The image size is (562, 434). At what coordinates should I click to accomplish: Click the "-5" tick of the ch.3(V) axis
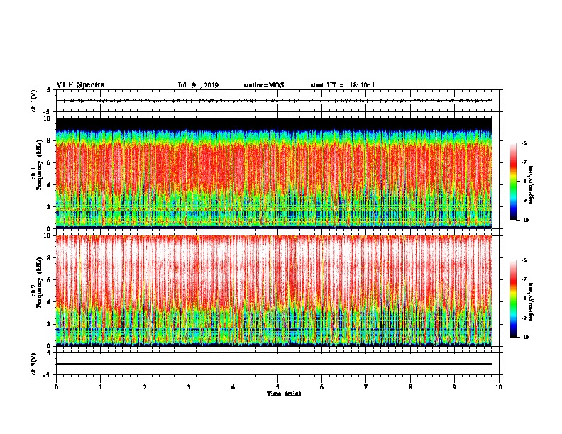pos(48,375)
